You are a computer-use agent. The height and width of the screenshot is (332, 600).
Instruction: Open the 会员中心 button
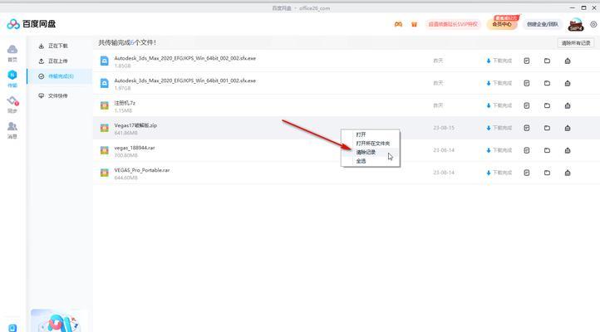[x=502, y=24]
